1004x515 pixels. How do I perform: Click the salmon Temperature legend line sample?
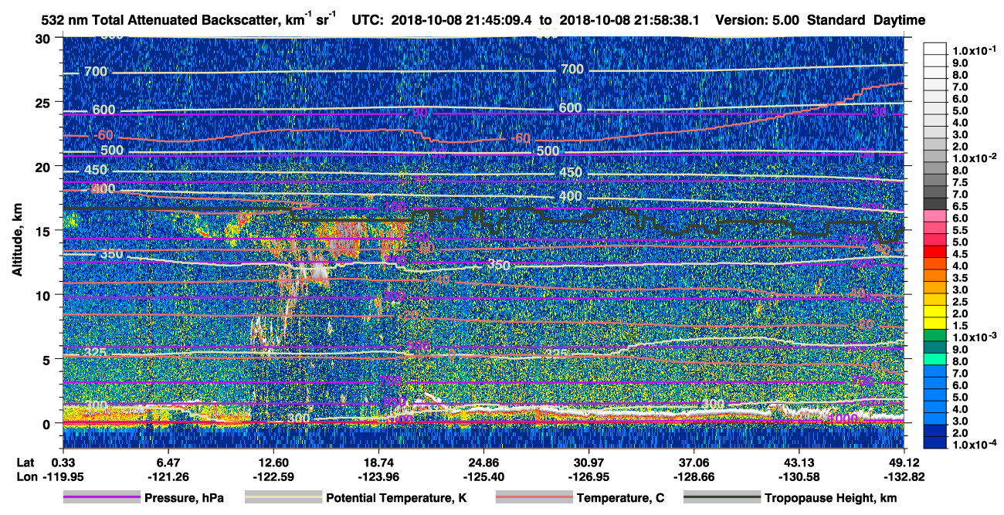click(533, 498)
